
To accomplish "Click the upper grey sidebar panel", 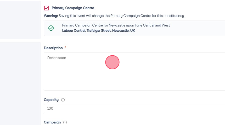I will tap(20, 20).
